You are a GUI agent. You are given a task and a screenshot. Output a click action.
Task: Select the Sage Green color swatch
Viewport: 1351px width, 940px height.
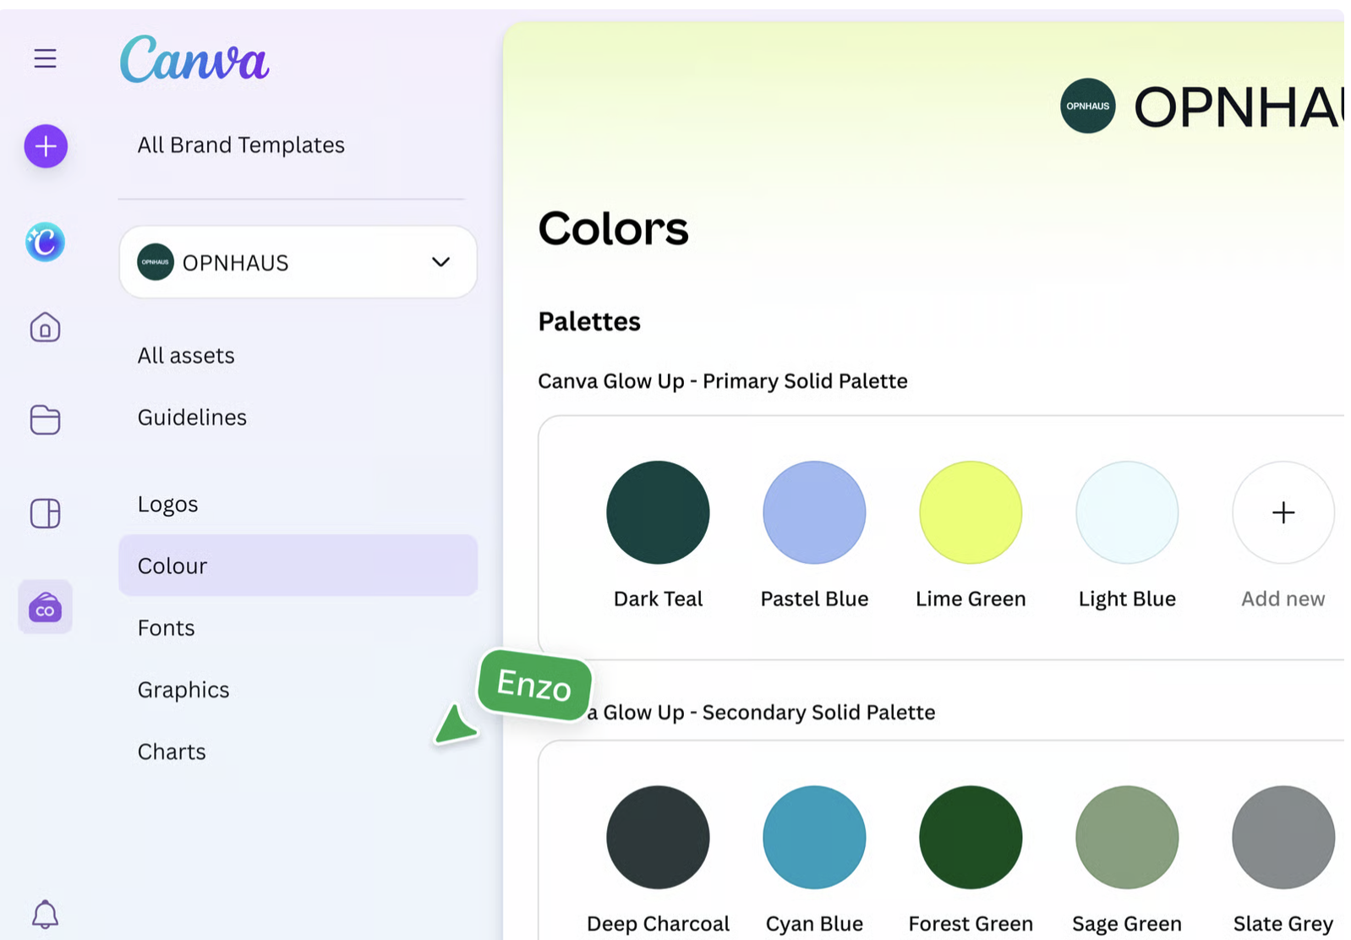coord(1127,837)
